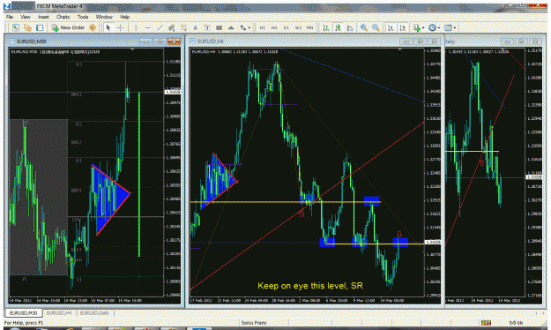The width and height of the screenshot is (551, 330).
Task: Expand the Arrows tool dropdown arrow
Action: click(249, 27)
